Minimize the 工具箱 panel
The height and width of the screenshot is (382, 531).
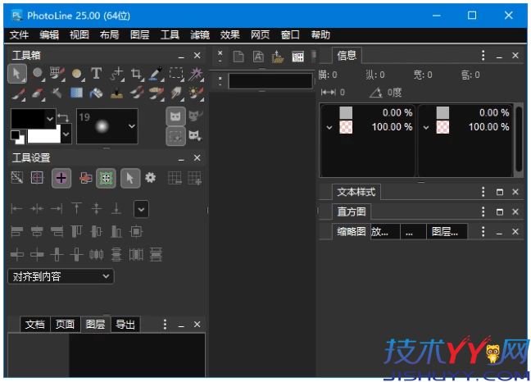181,56
